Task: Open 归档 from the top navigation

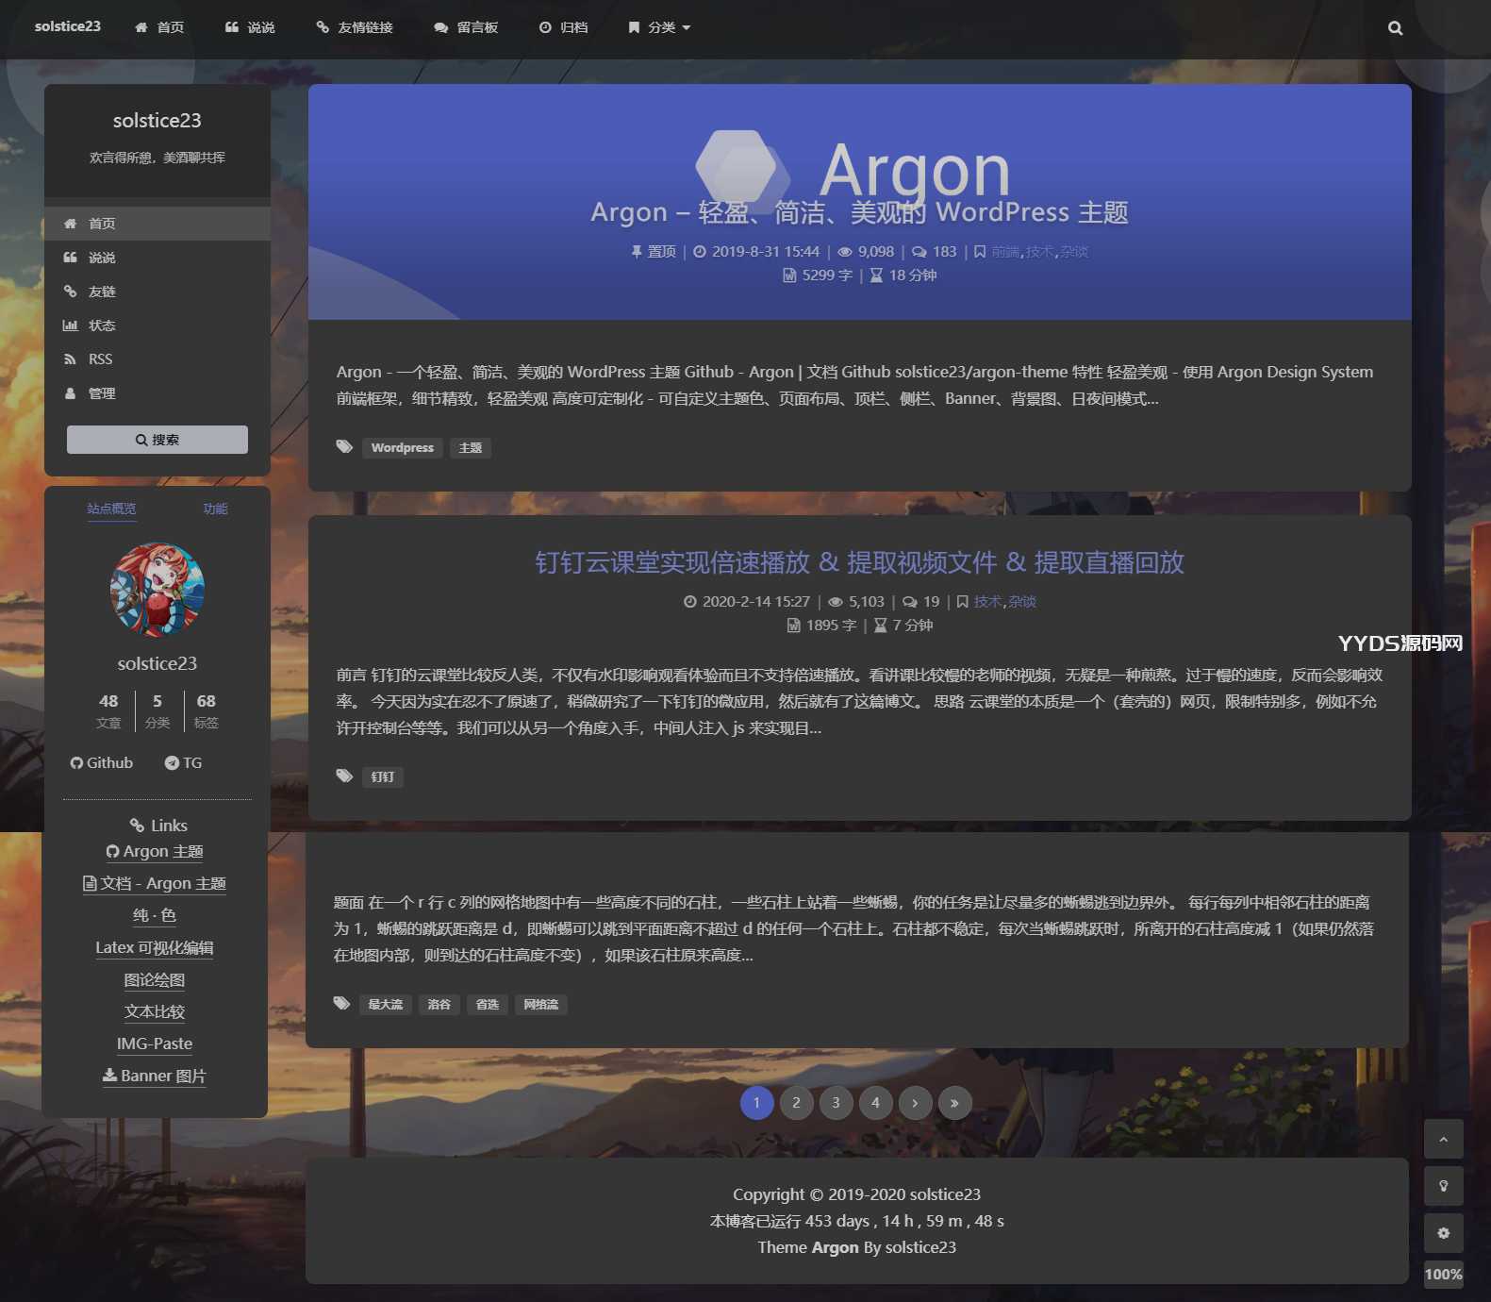Action: pos(564,28)
